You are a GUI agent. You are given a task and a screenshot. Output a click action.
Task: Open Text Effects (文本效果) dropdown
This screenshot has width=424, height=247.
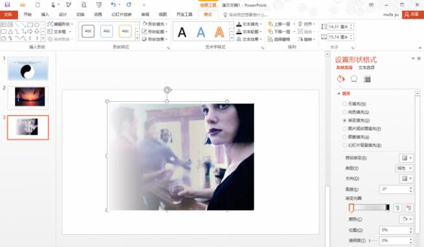click(x=249, y=40)
